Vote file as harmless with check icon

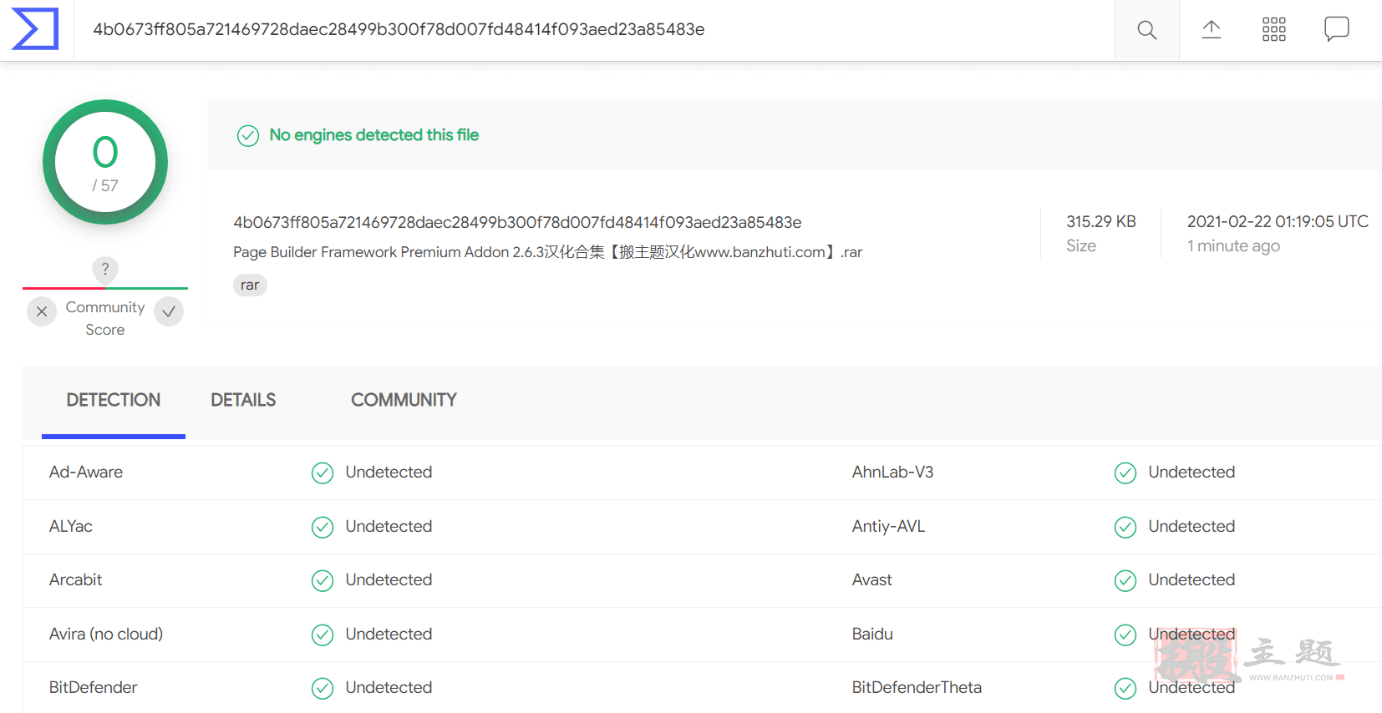169,311
